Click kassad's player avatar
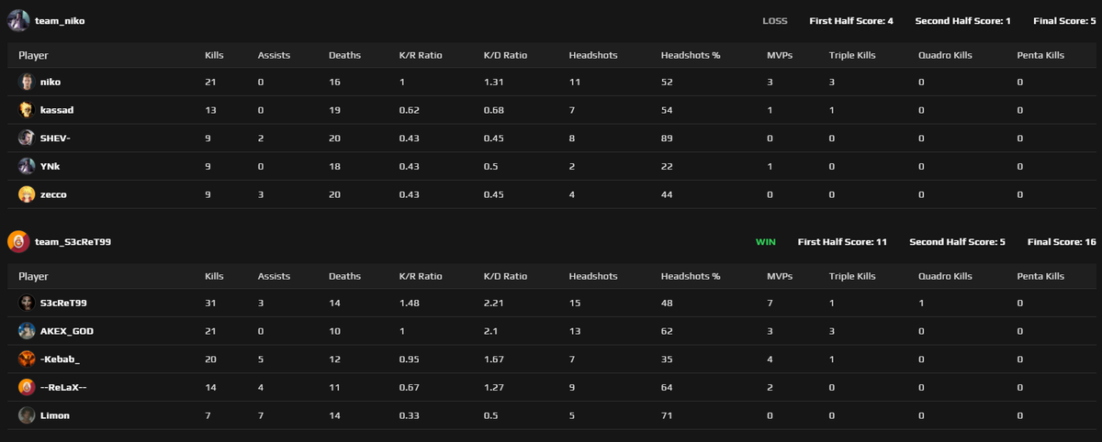 coord(26,110)
